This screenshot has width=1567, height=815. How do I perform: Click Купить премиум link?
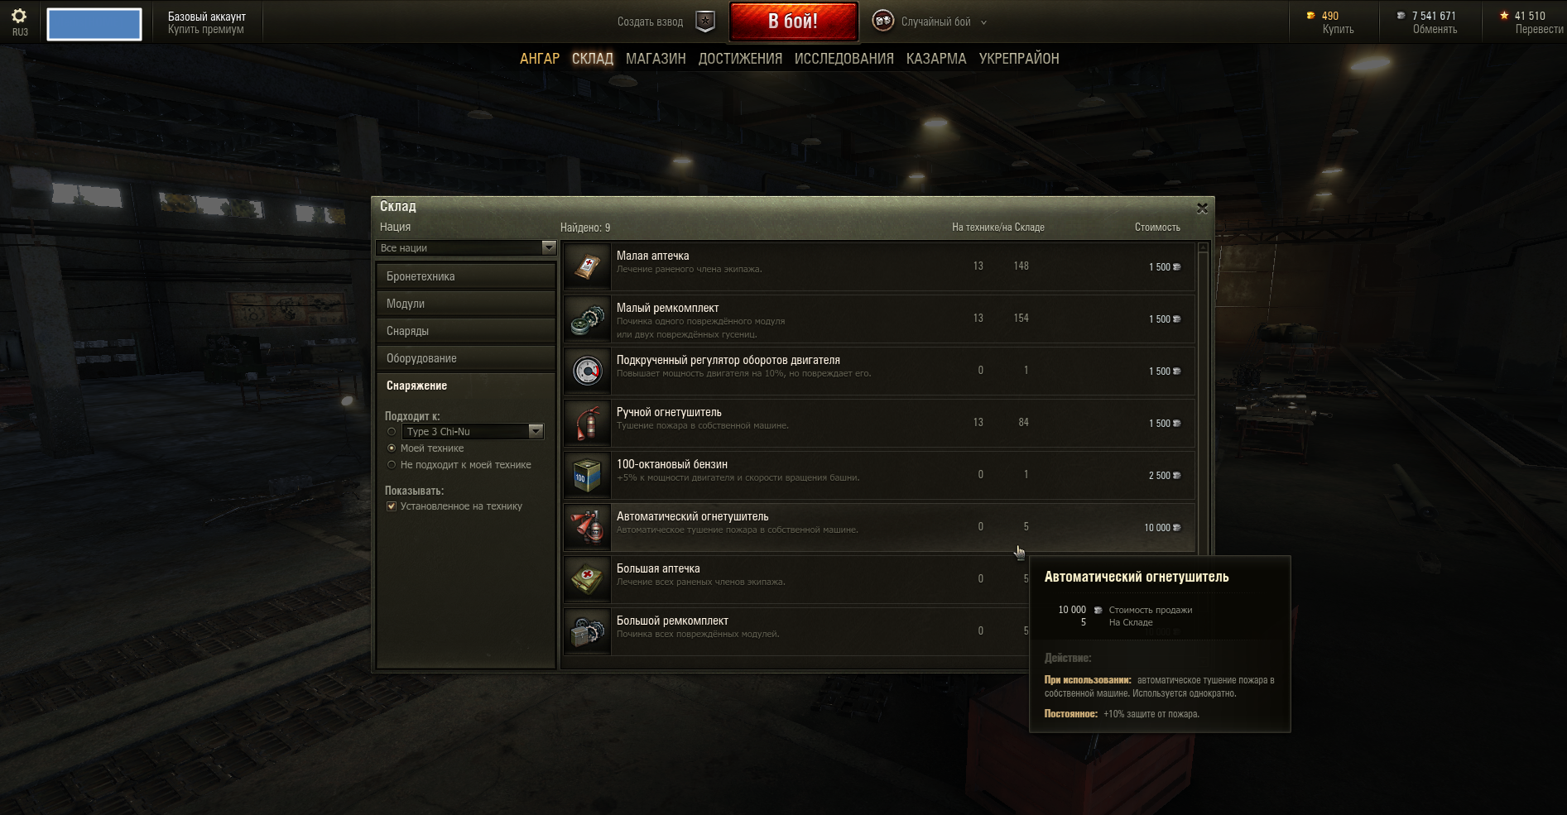point(206,30)
